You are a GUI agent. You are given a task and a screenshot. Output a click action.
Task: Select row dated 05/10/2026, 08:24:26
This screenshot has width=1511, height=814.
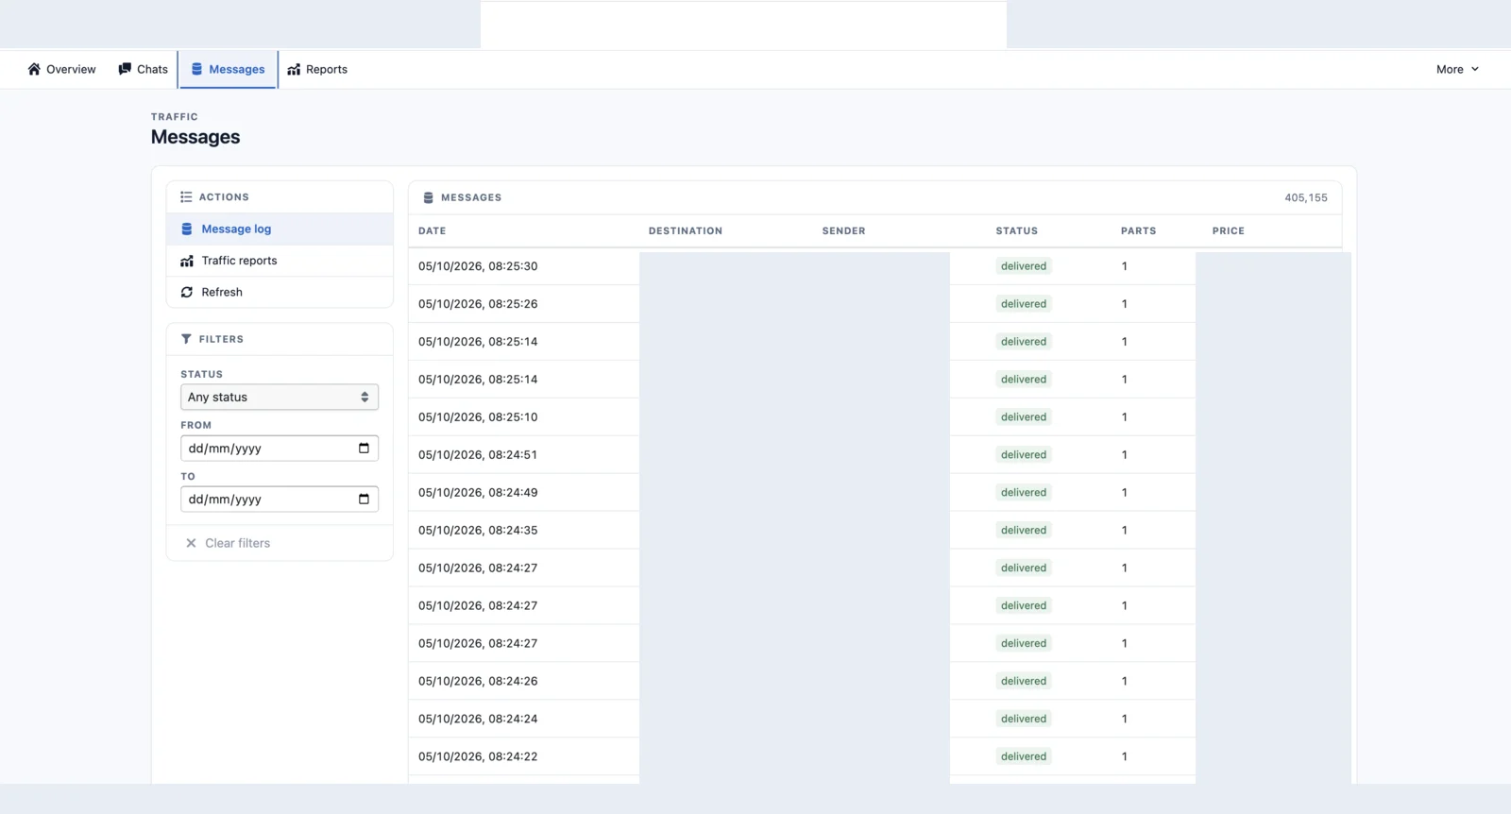[x=874, y=681]
